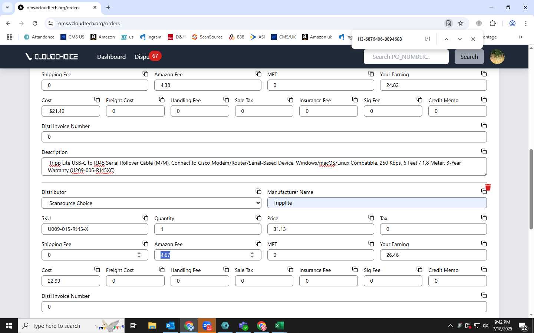Copy the Price 31.13 value

(x=371, y=218)
